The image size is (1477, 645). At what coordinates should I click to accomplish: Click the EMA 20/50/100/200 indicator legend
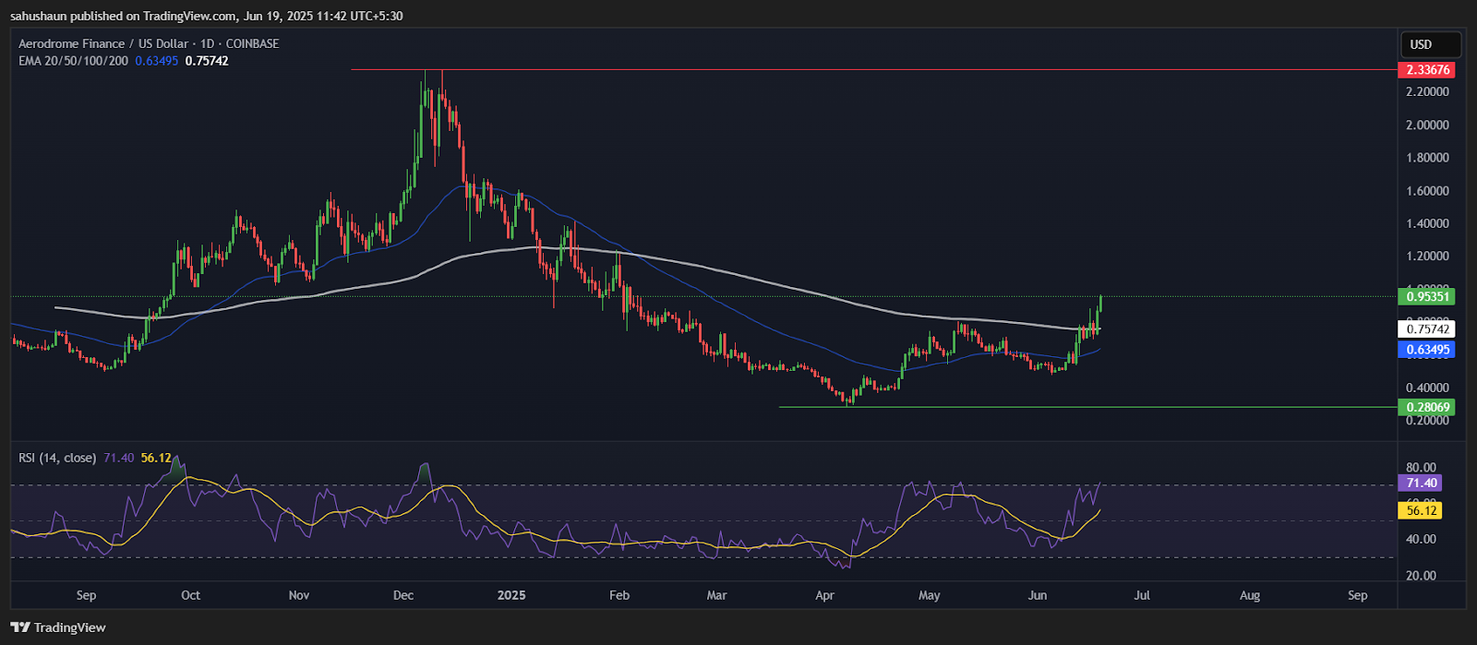tap(74, 61)
